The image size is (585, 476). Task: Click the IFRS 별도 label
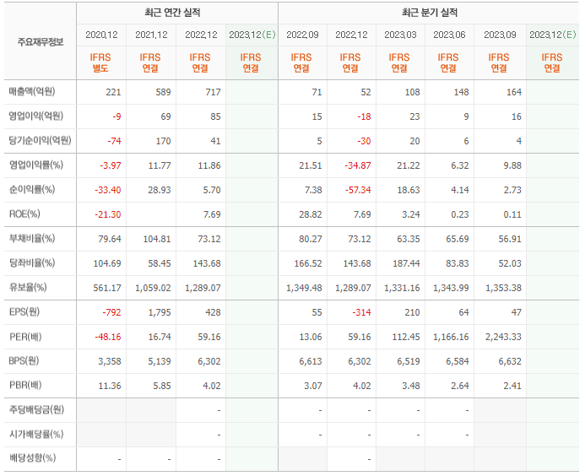click(x=100, y=62)
